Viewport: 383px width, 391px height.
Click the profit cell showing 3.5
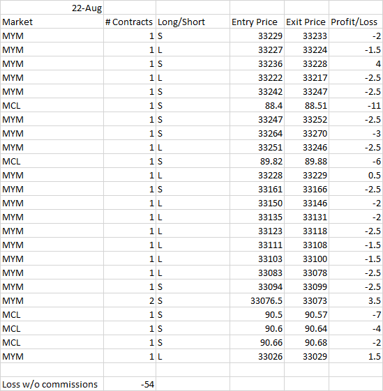(356, 300)
